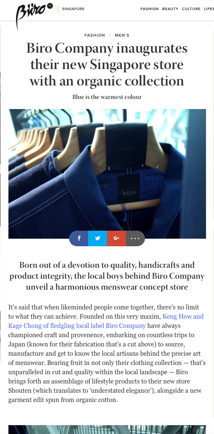Open more sharing options

point(135,238)
